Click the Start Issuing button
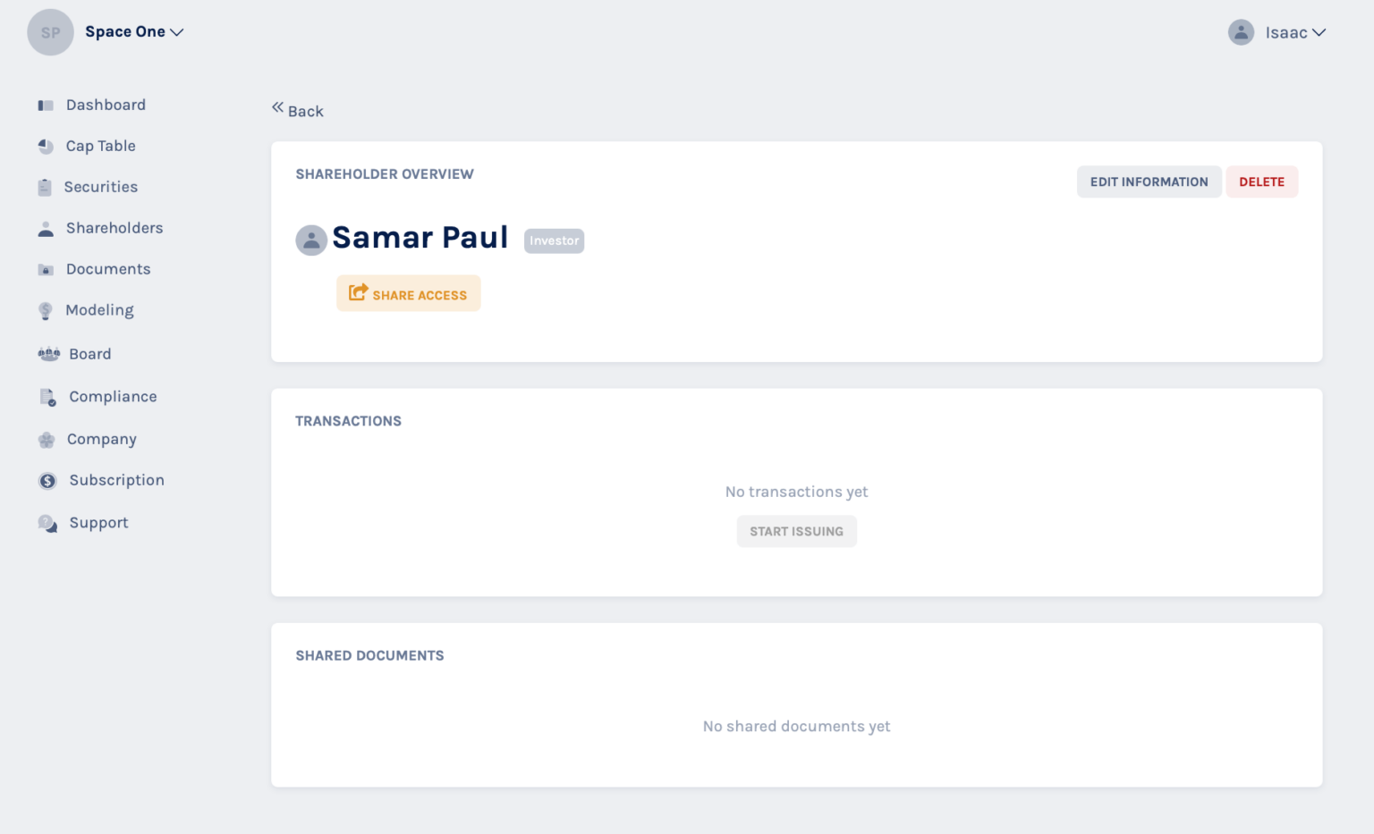1374x834 pixels. (x=796, y=531)
